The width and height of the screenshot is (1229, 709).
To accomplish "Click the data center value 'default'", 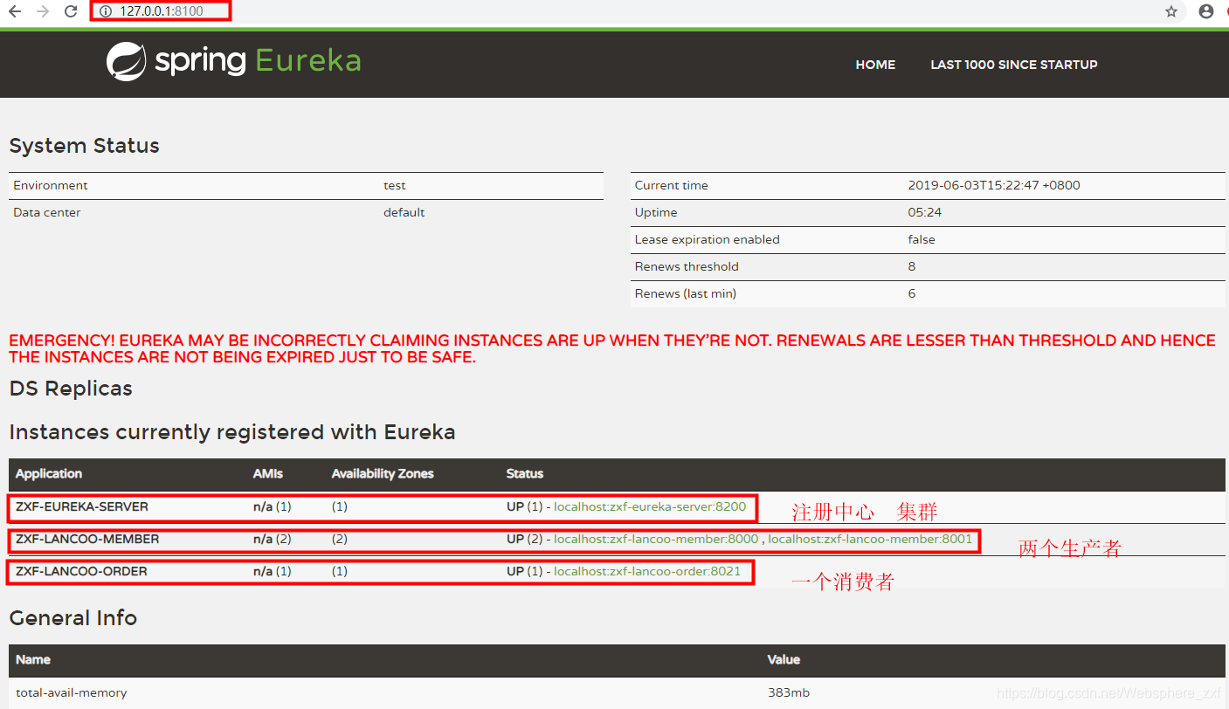I will tap(404, 212).
